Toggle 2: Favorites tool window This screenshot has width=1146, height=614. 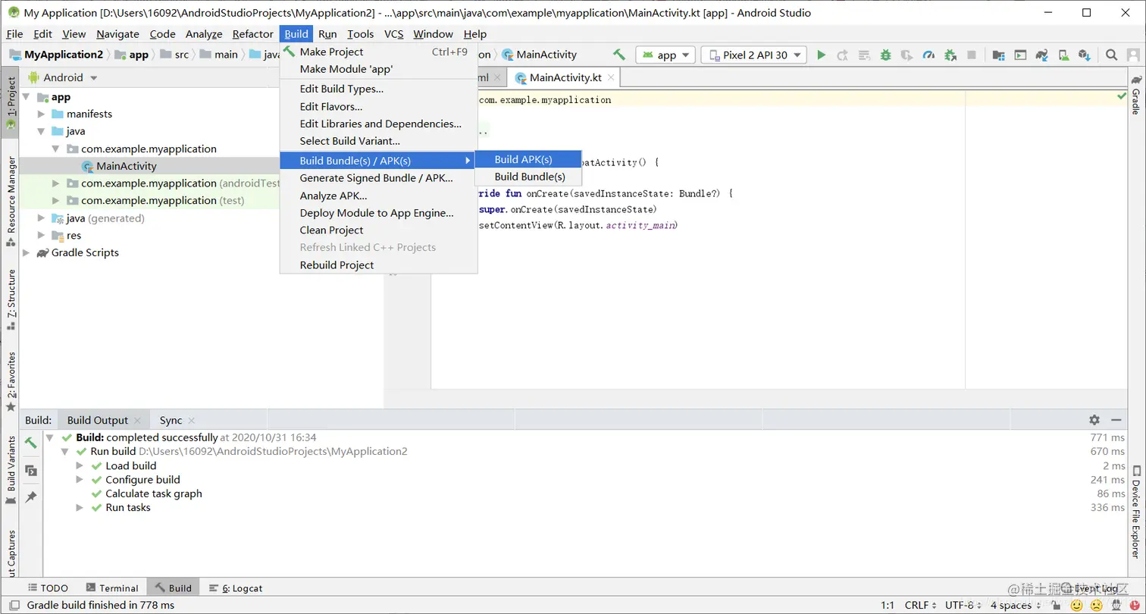(x=11, y=382)
